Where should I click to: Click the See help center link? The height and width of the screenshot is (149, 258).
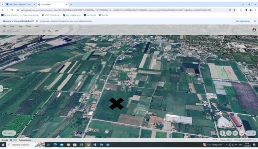pos(242,21)
